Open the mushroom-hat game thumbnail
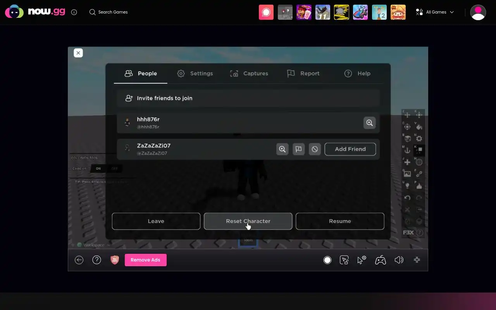The image size is (496, 310). [398, 12]
